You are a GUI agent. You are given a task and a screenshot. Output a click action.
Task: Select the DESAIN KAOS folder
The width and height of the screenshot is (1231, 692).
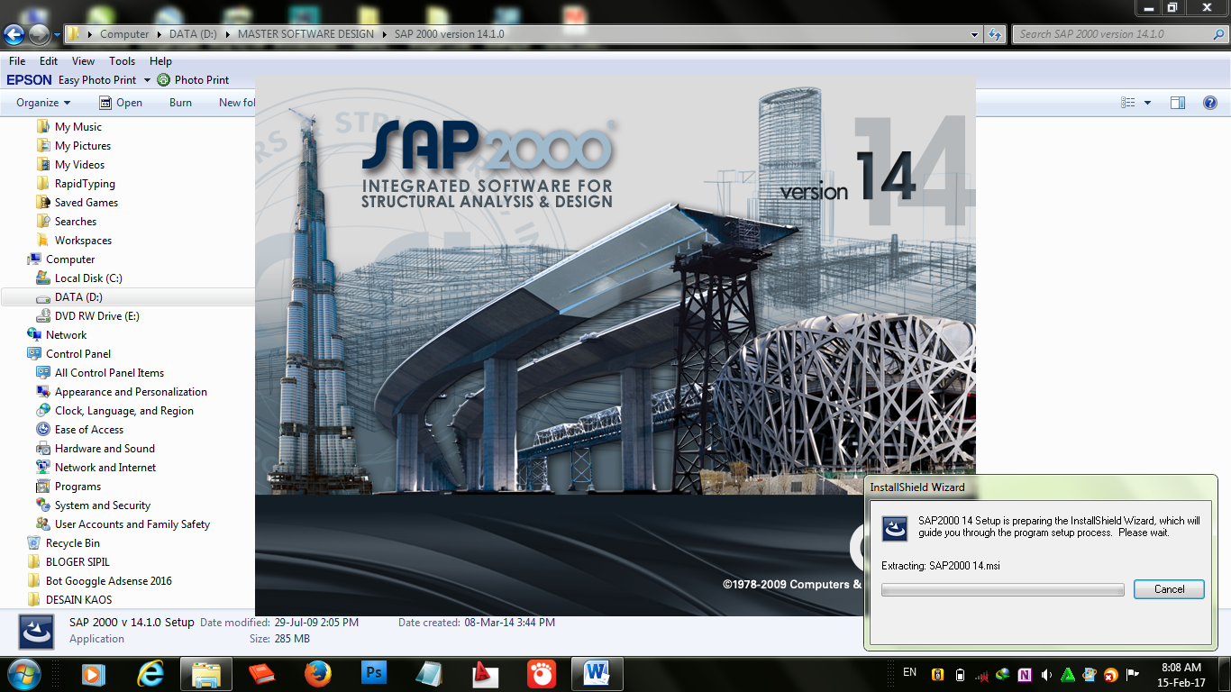(78, 600)
